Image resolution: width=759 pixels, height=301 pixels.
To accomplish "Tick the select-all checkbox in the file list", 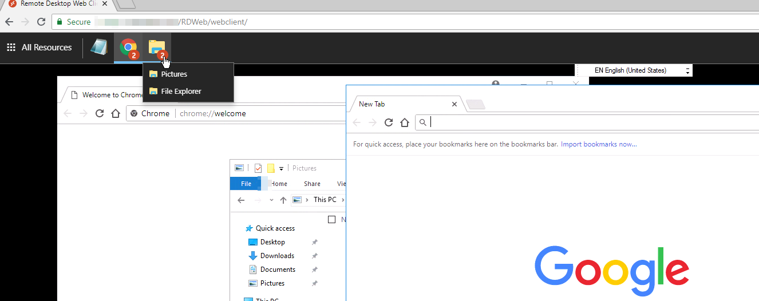I will [x=331, y=220].
